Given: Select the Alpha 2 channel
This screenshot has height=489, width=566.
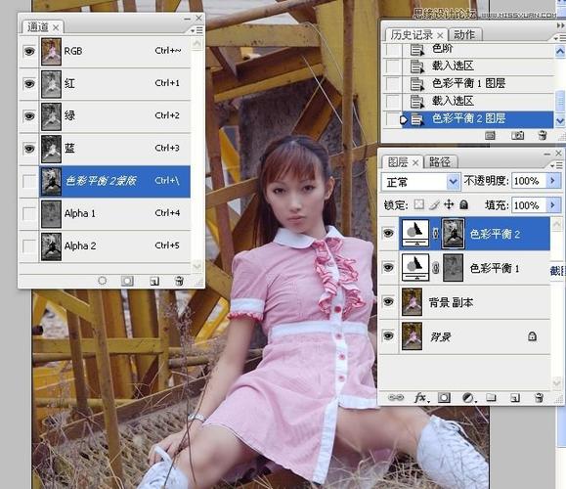Looking at the screenshot, I should tap(114, 245).
